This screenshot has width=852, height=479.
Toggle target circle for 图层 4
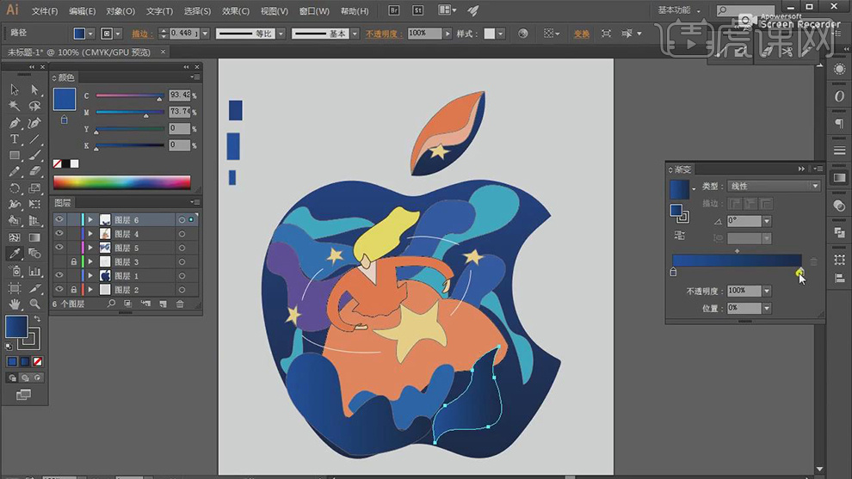point(182,234)
